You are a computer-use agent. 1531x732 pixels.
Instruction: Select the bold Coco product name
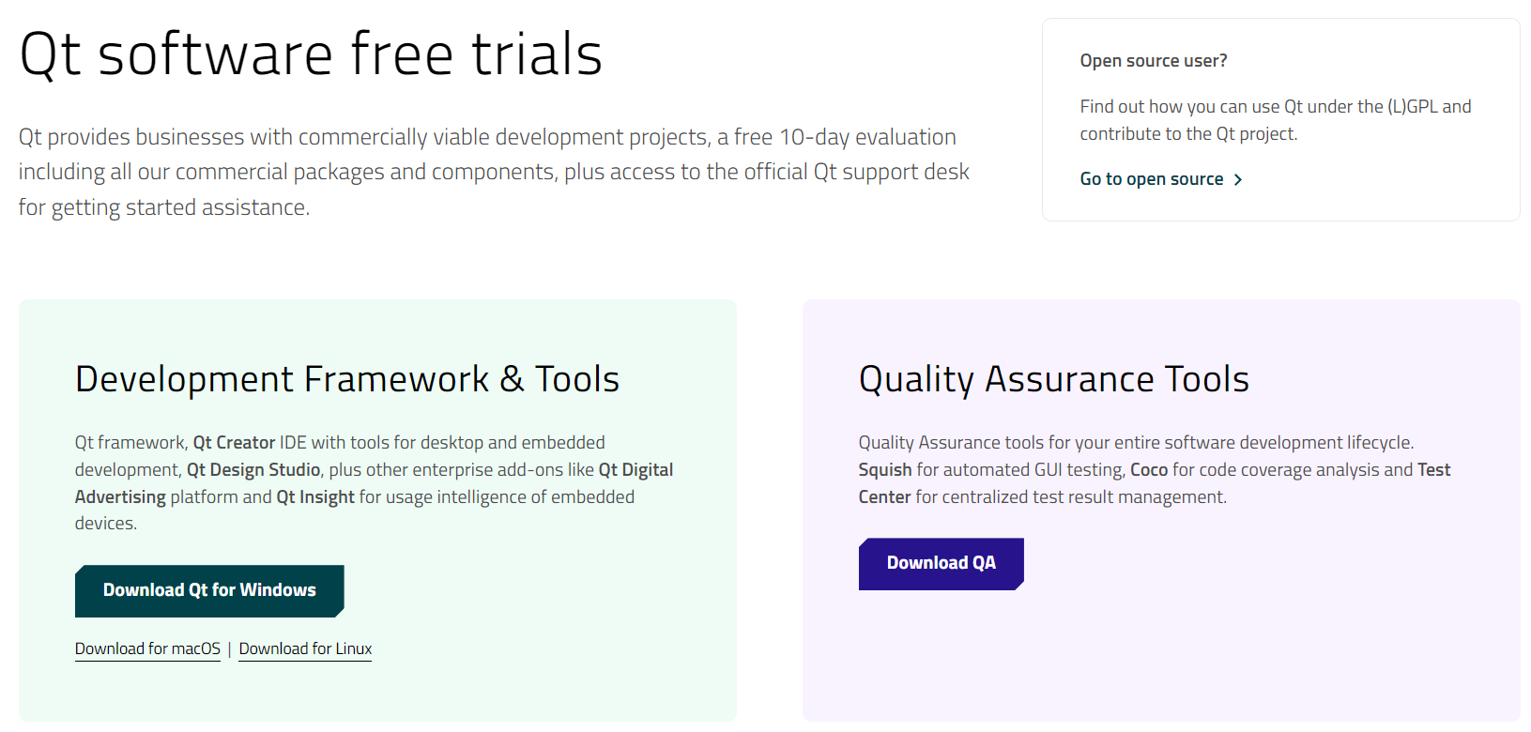(x=1149, y=469)
